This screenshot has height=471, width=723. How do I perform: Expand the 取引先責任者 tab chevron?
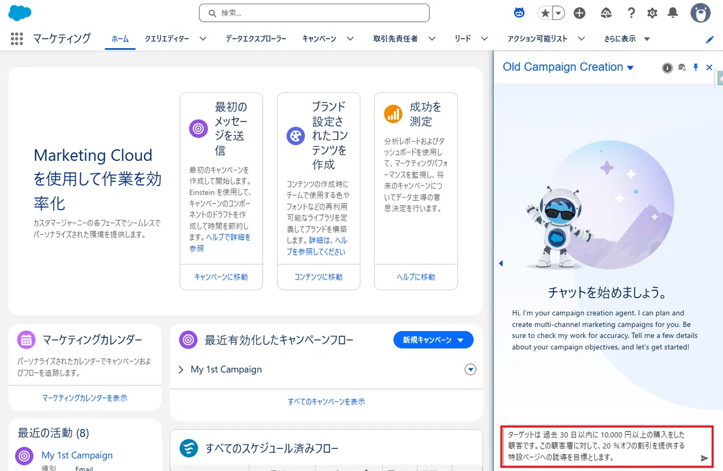[431, 39]
